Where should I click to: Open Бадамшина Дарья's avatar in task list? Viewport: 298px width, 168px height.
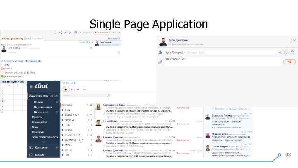pyautogui.click(x=98, y=107)
